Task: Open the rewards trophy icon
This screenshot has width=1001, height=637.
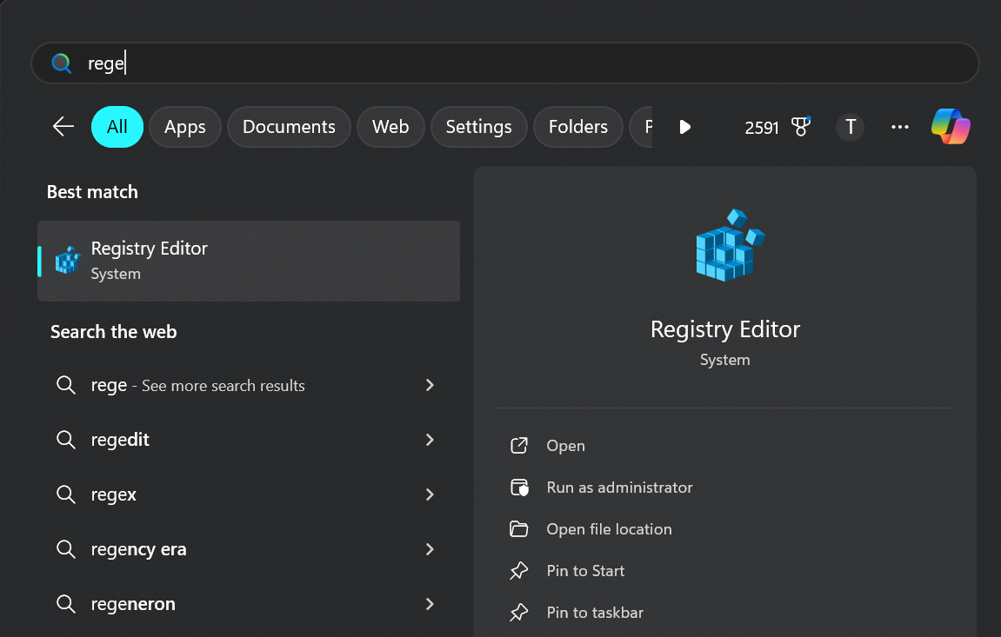Action: pyautogui.click(x=801, y=127)
